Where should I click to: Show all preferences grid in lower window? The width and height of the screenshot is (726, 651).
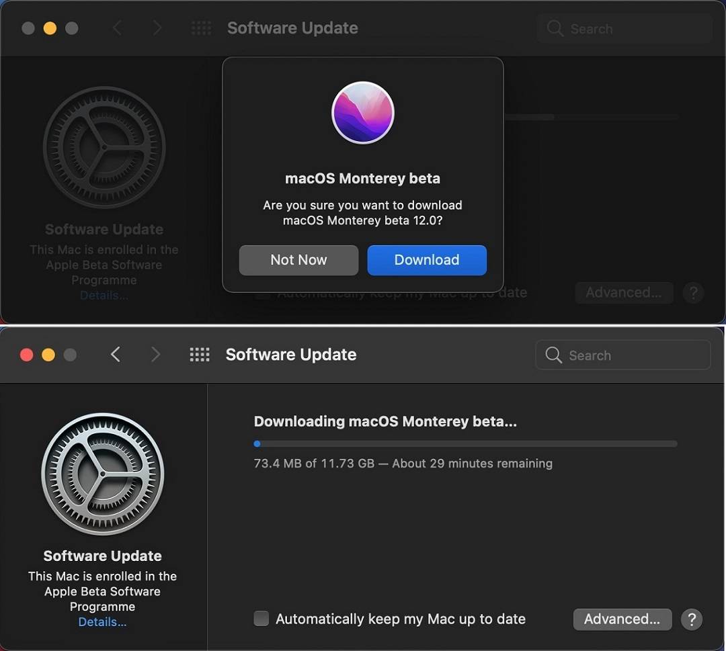(200, 355)
